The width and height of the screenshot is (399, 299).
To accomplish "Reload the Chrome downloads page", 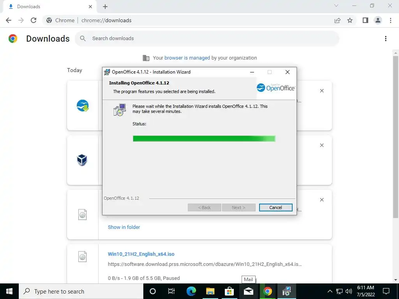I will [34, 20].
